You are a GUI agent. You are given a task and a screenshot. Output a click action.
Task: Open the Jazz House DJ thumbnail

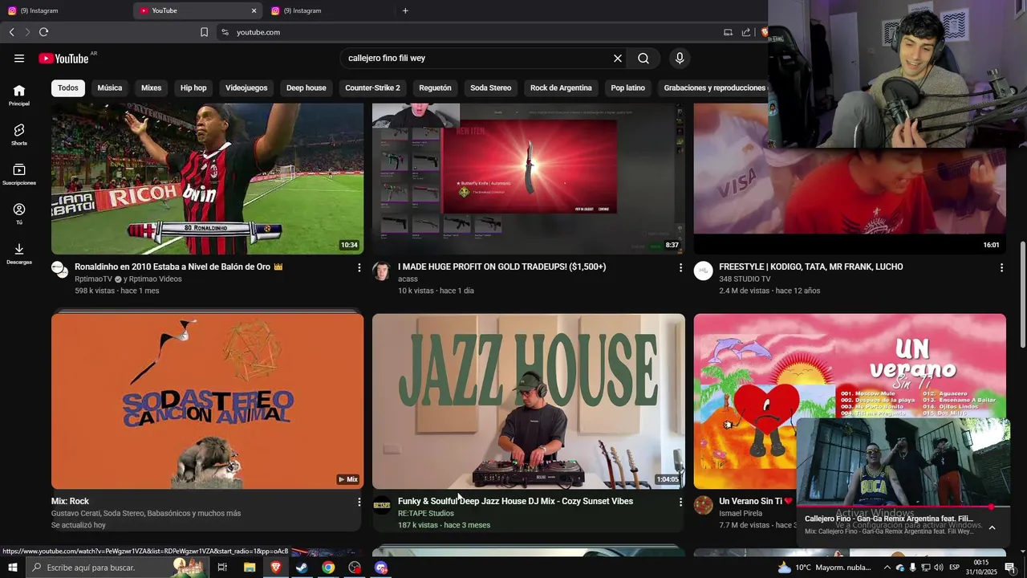coord(529,401)
